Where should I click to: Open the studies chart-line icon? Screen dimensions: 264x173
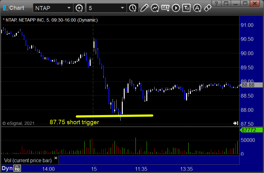[x=155, y=8]
